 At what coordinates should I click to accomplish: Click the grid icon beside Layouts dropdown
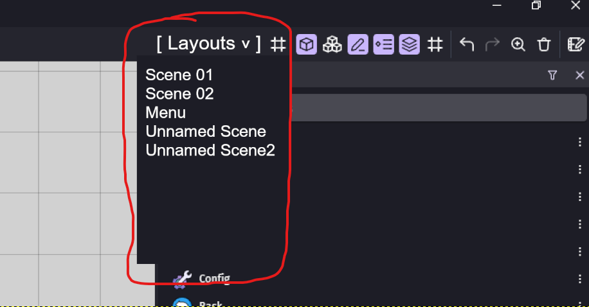point(278,45)
